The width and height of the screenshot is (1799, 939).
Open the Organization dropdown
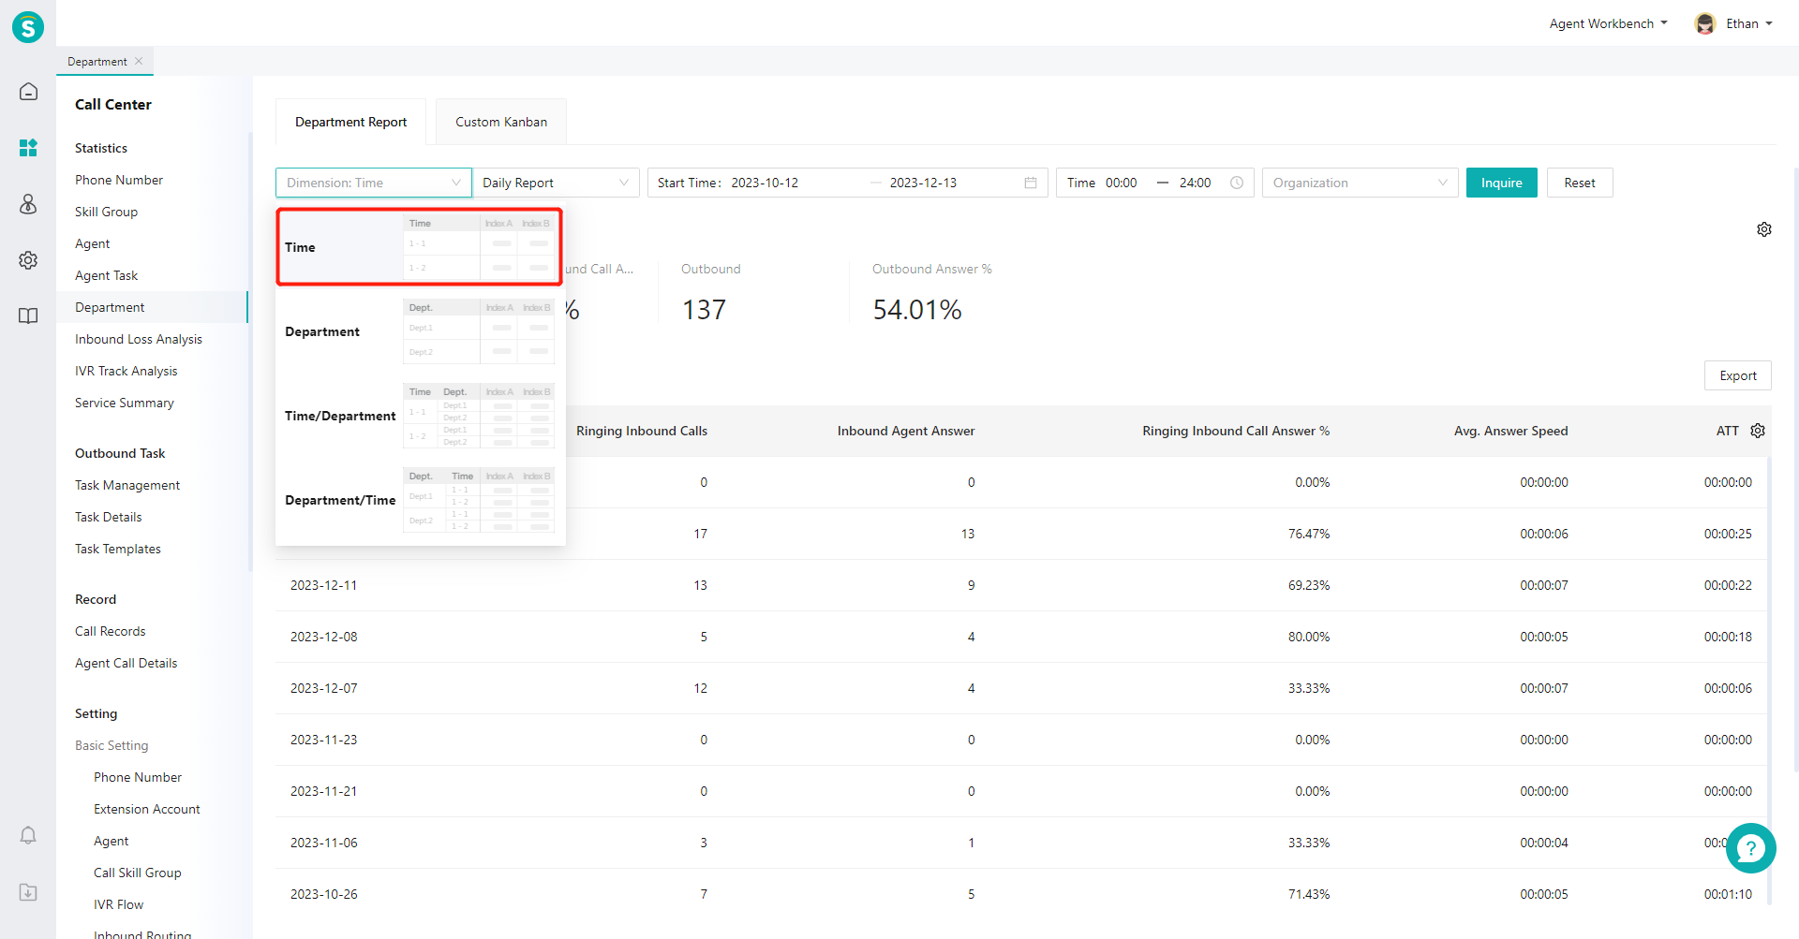point(1360,183)
